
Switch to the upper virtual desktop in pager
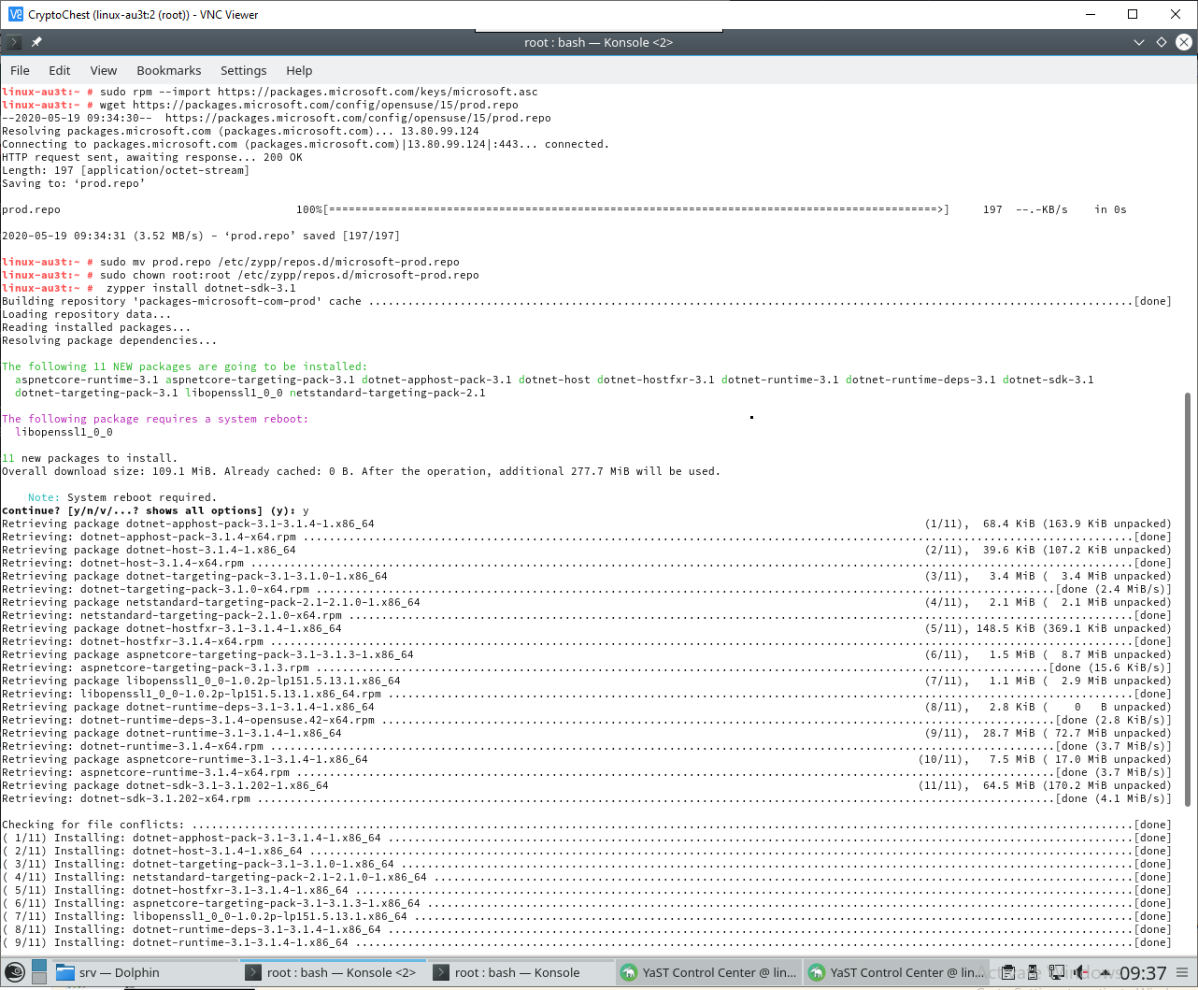38,966
